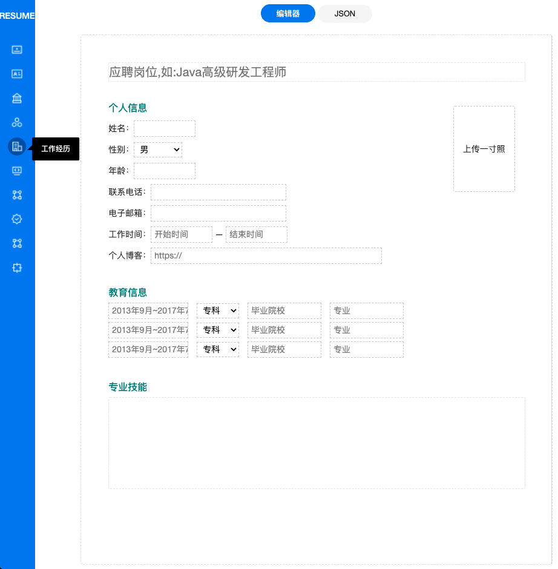558x569 pixels.
Task: Click the 联系电话 phone input field
Action: tap(218, 192)
